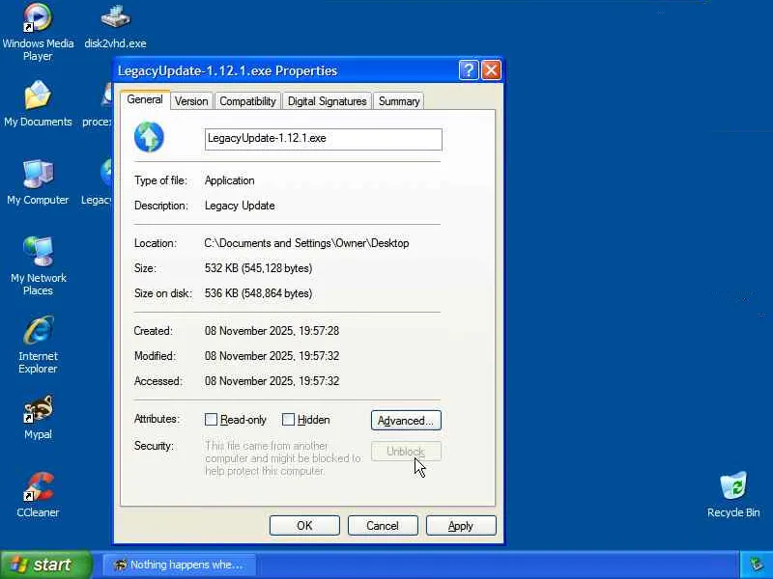Image resolution: width=773 pixels, height=579 pixels.
Task: Switch to the 'Nothing happens whe...' taskbar window
Action: click(180, 565)
